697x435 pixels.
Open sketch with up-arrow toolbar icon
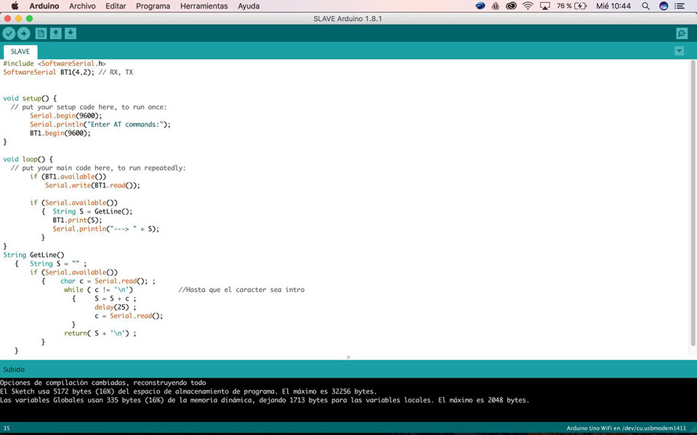[x=55, y=33]
